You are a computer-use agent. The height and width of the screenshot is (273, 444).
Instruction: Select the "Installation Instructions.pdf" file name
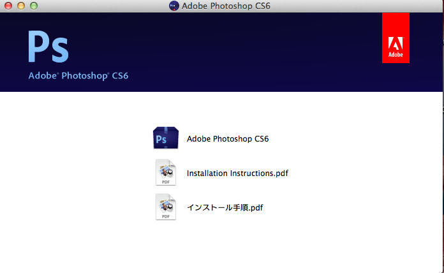237,173
